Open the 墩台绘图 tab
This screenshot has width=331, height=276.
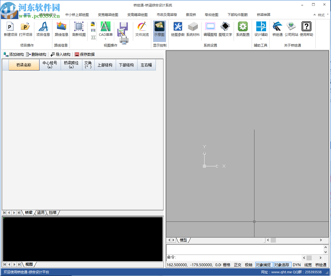(x=212, y=15)
